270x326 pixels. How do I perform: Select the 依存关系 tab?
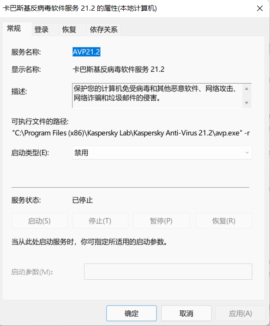point(103,29)
